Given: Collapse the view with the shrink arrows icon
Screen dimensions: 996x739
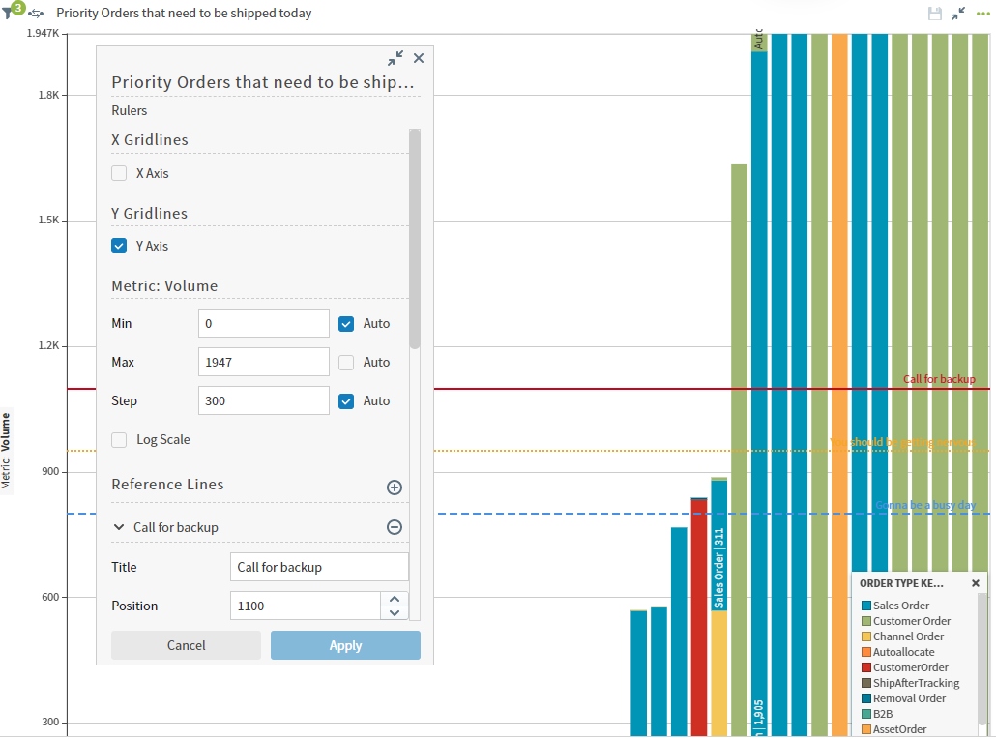Looking at the screenshot, I should 959,13.
